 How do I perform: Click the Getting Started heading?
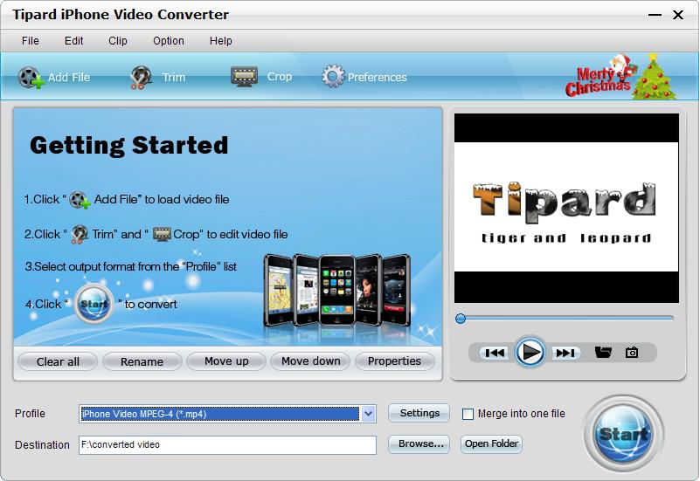[129, 145]
